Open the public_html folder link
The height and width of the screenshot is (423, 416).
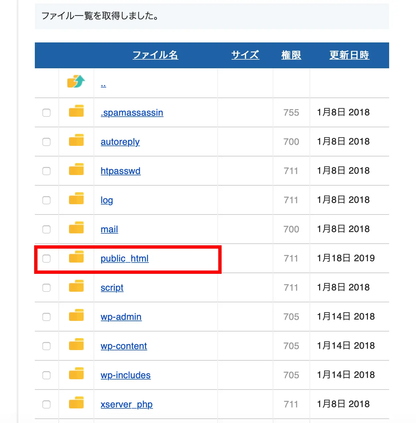tap(124, 259)
